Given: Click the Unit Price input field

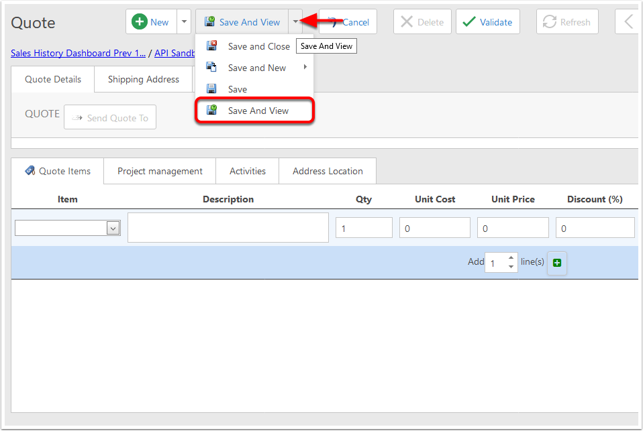Looking at the screenshot, I should pos(513,228).
